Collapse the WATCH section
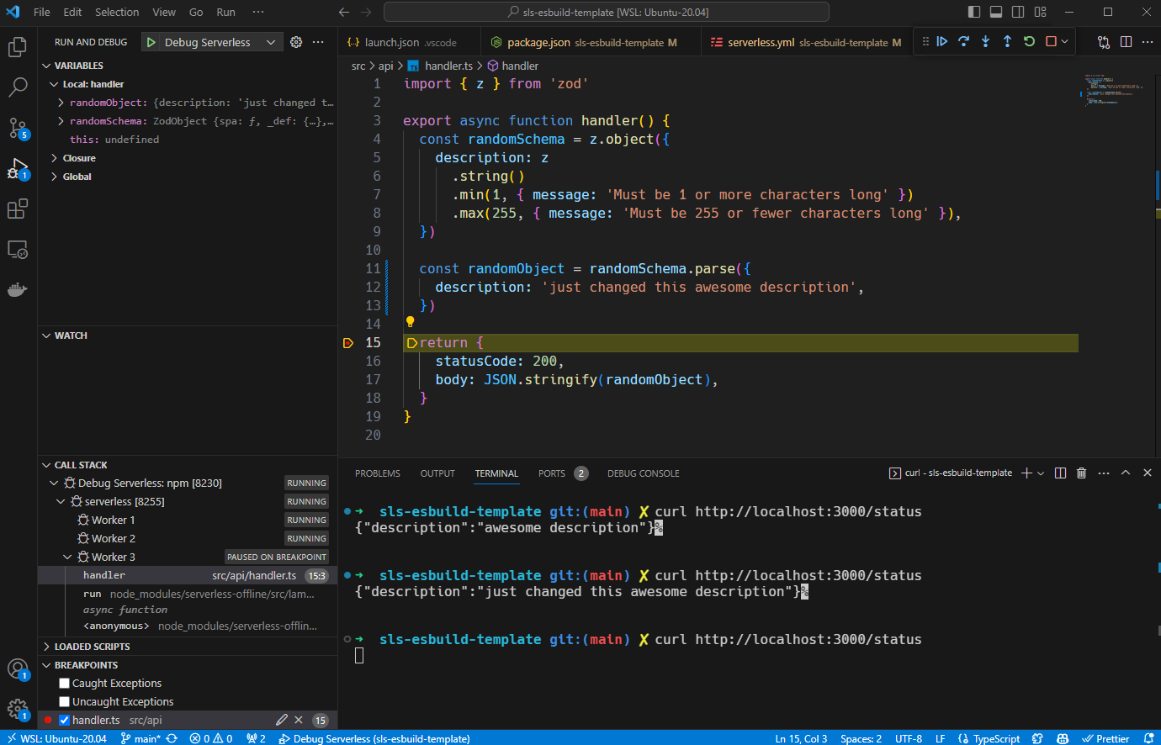The height and width of the screenshot is (745, 1161). (x=188, y=336)
